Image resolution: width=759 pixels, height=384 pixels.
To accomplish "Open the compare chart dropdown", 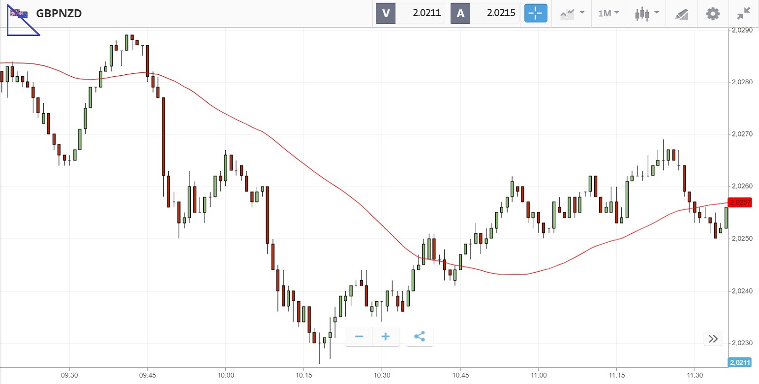I will [573, 13].
